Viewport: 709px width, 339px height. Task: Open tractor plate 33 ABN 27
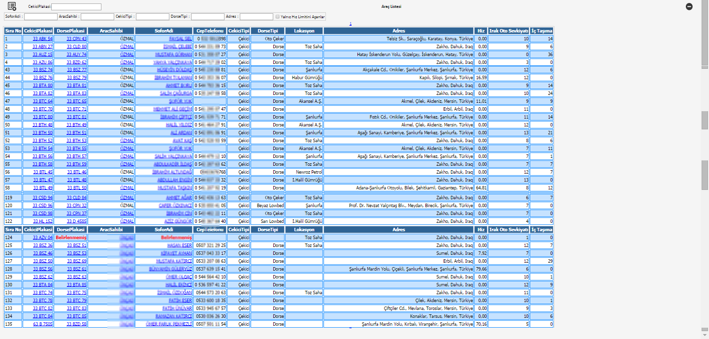(x=42, y=46)
